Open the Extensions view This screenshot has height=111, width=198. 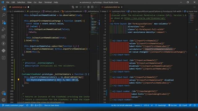click(x=3, y=36)
